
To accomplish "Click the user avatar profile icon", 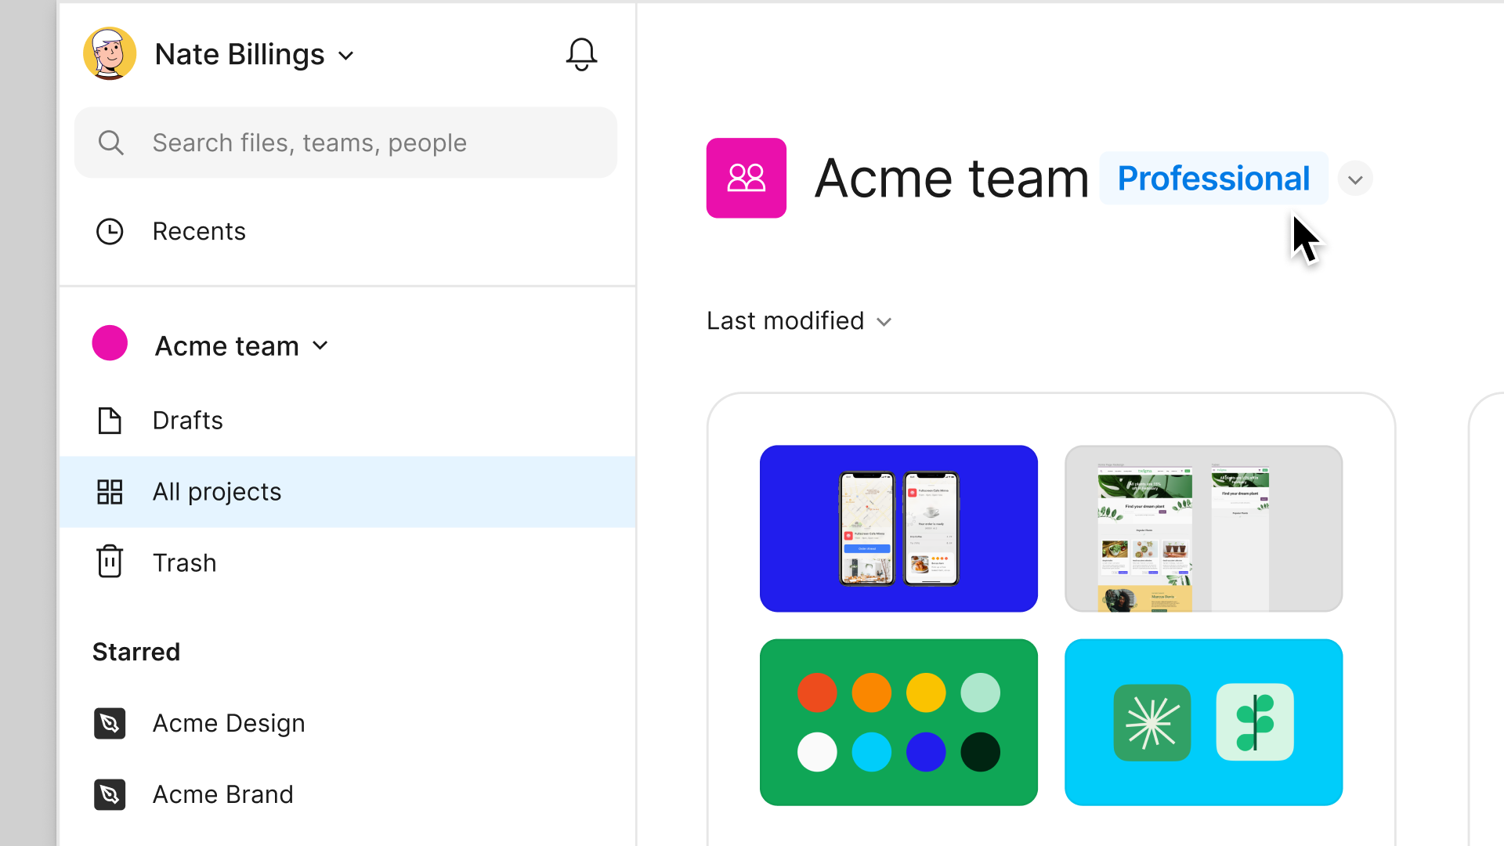I will (110, 54).
